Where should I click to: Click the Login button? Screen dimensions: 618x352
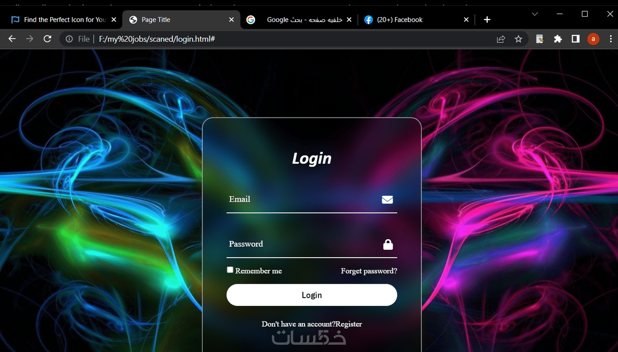[x=312, y=295]
